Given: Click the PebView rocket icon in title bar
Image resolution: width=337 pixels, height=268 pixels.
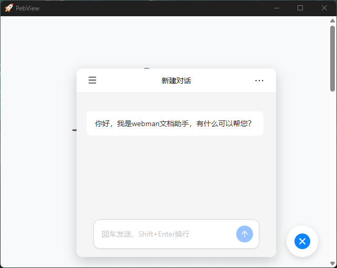Looking at the screenshot, I should click(8, 8).
